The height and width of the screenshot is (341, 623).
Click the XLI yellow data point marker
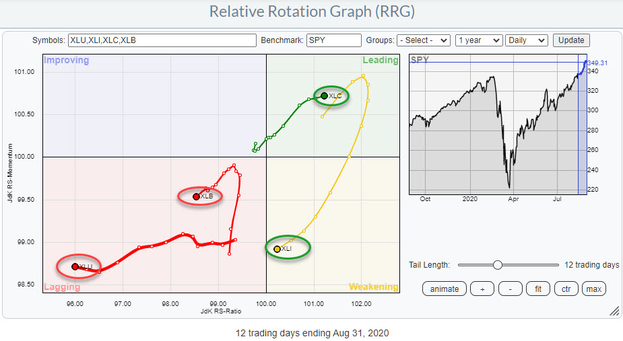point(277,249)
